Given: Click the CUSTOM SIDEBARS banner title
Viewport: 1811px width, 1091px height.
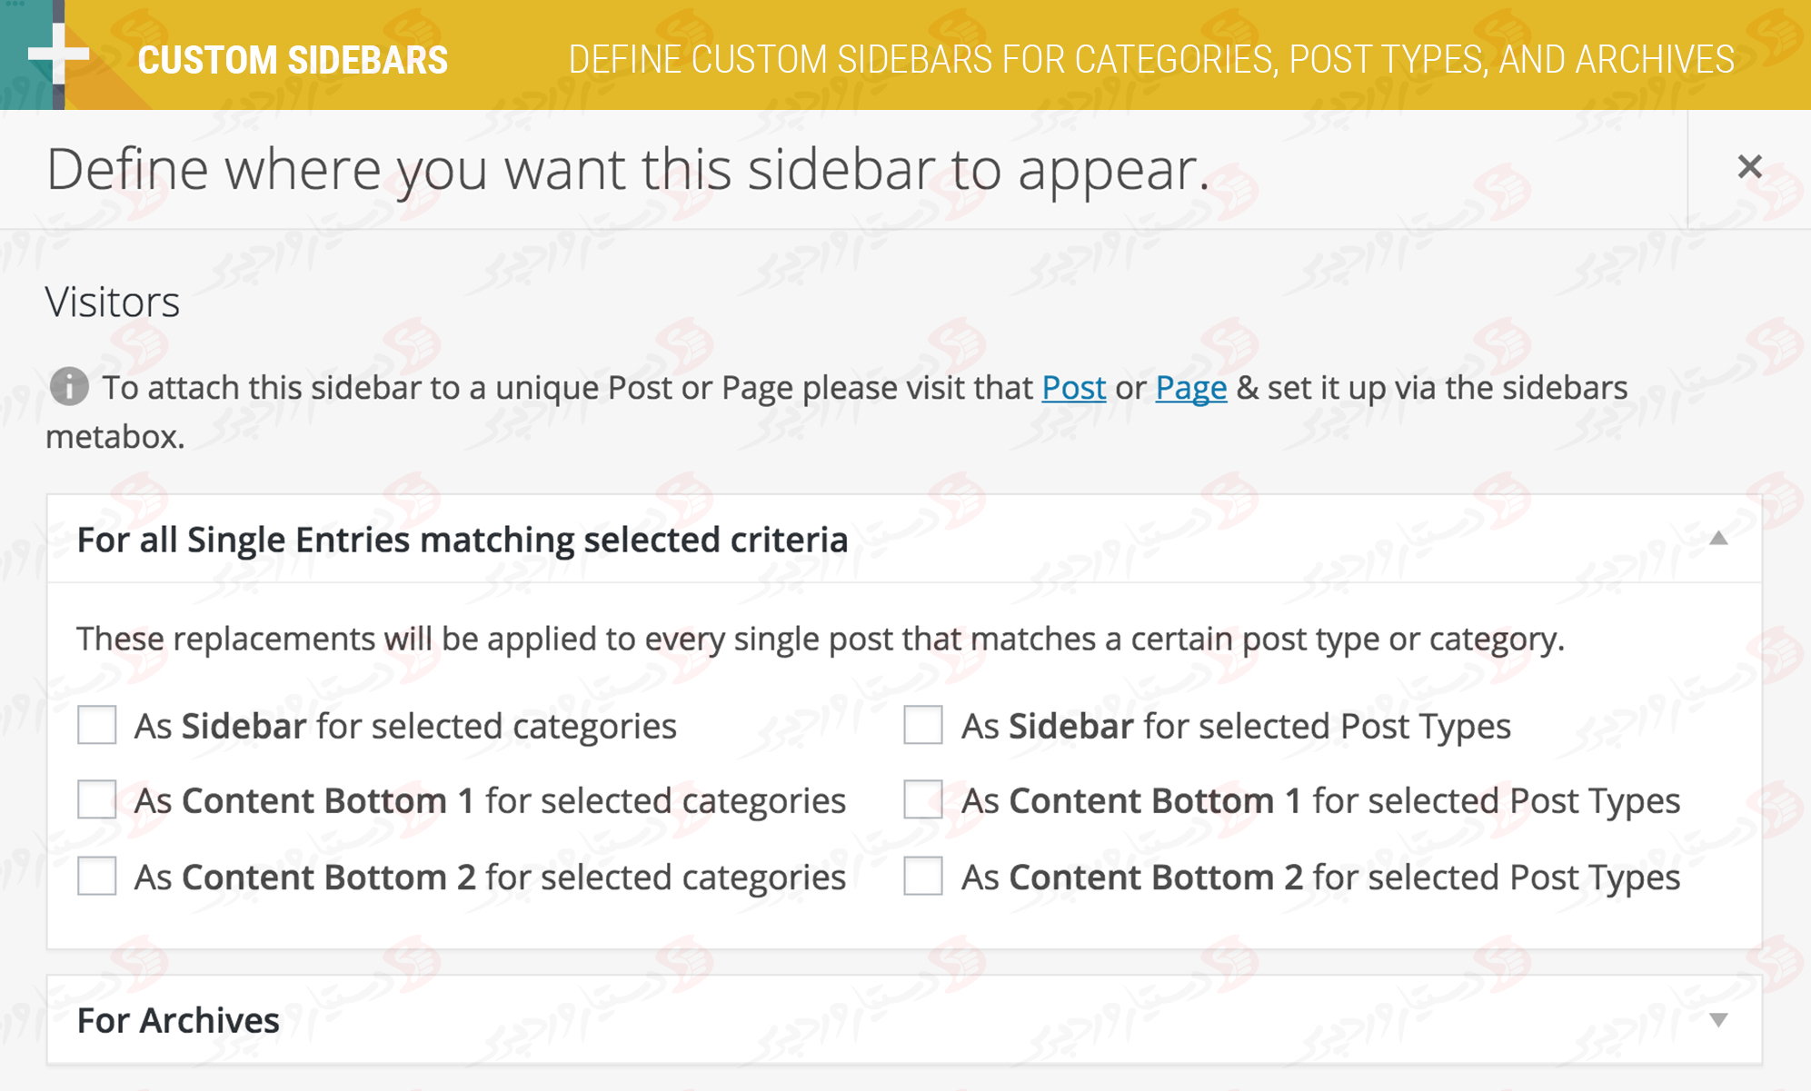Looking at the screenshot, I should (293, 61).
